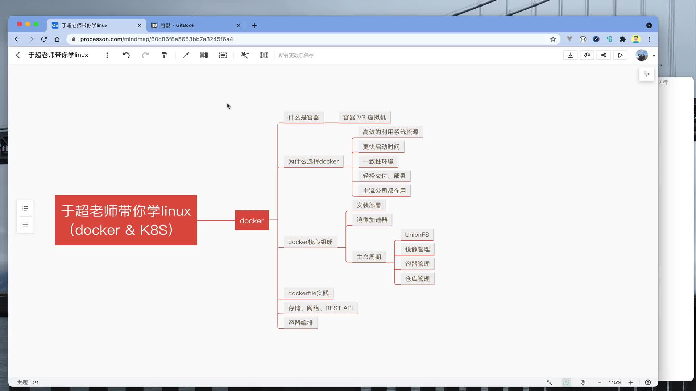Screen dimensions: 696x391
Task: Undo the last mindmap edit
Action: [x=126, y=55]
